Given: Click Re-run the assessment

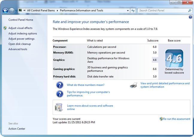Looking at the screenshot, I should pos(177,119).
